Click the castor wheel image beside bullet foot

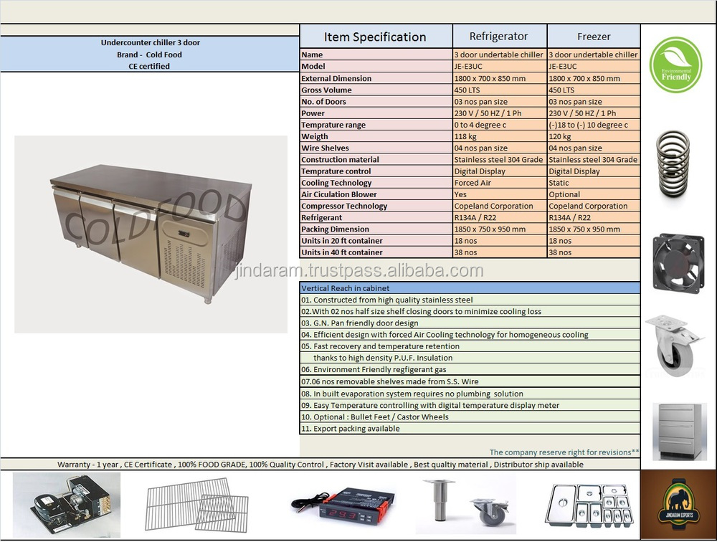click(x=490, y=511)
